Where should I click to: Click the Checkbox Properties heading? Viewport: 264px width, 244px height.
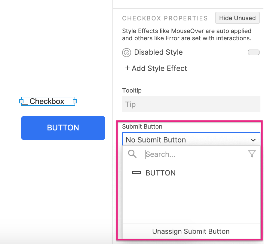[165, 18]
